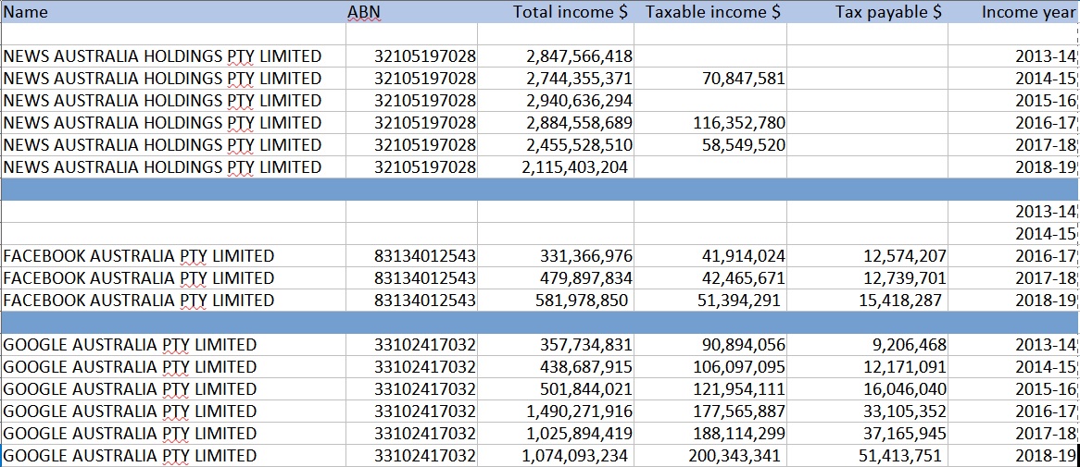Select Google tax payable 33,105,352

click(867, 412)
